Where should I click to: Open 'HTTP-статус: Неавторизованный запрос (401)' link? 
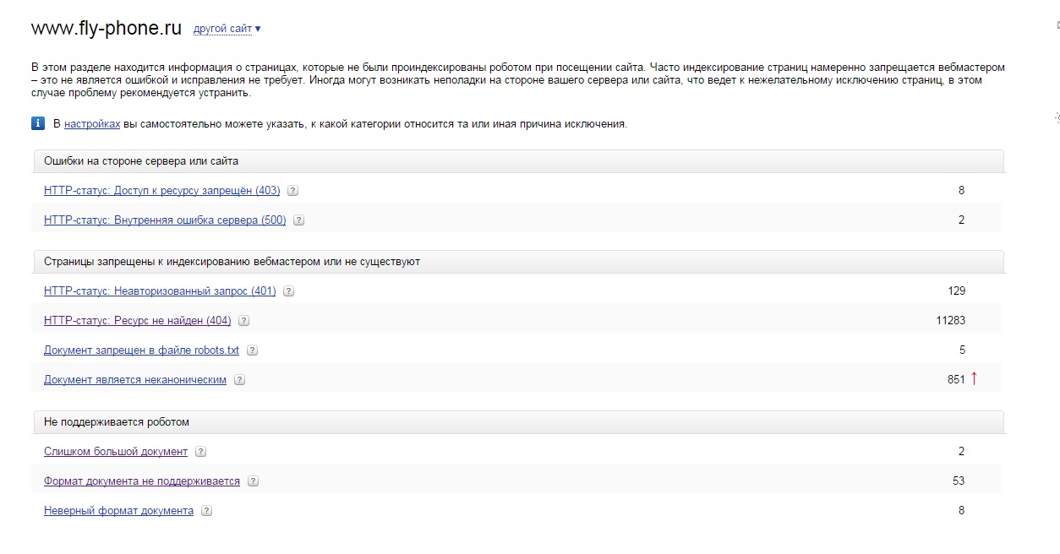coord(160,291)
